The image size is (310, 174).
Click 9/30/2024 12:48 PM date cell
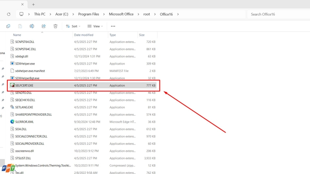click(87, 122)
